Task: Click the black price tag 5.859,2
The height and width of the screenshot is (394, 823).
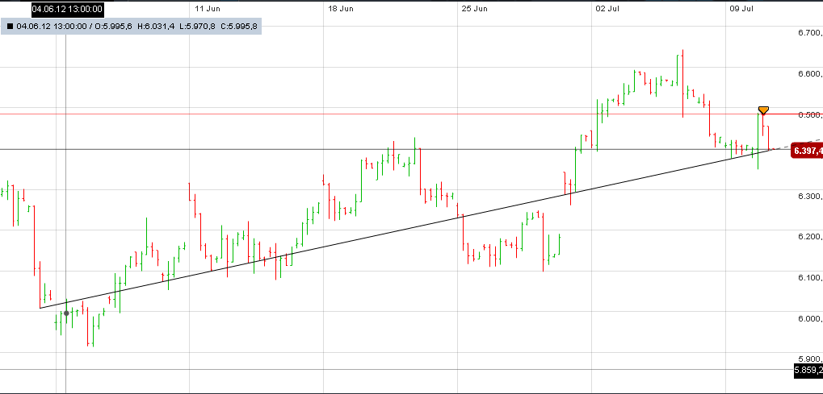Action: click(x=808, y=371)
